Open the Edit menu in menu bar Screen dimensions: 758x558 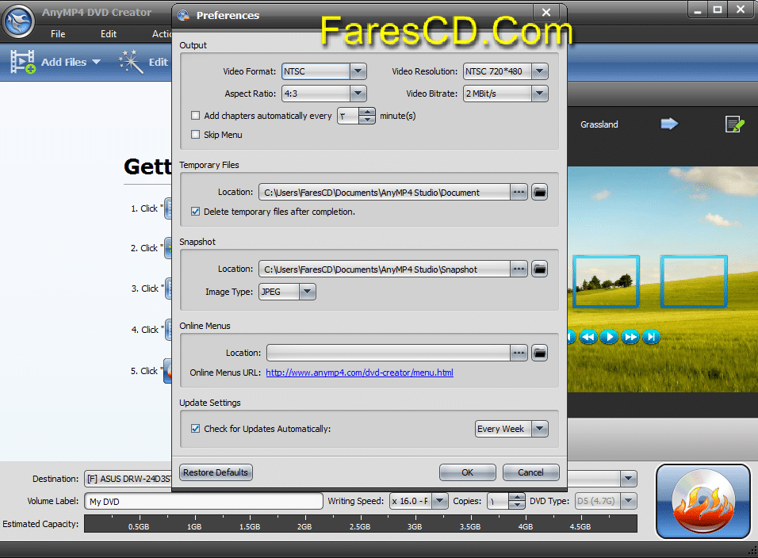click(109, 34)
